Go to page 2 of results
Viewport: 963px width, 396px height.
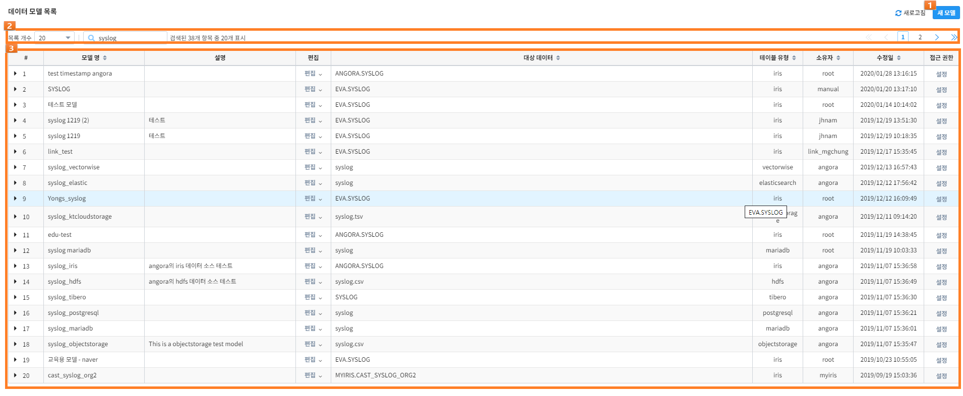point(920,37)
